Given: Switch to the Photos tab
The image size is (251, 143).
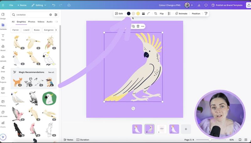Looking at the screenshot, I should (32, 22).
